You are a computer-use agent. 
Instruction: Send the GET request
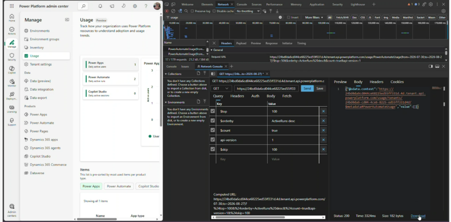click(307, 89)
